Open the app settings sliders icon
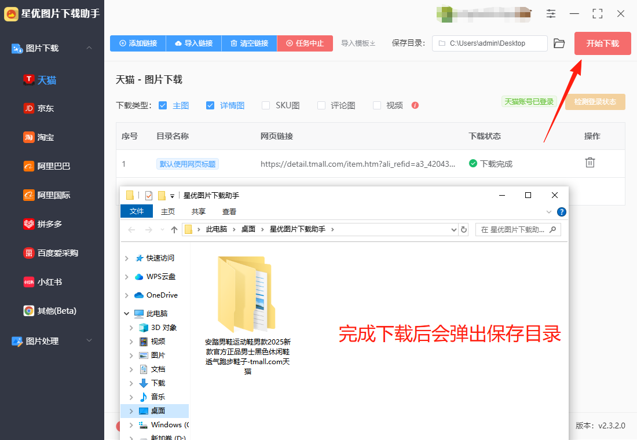This screenshot has height=440, width=637. pyautogui.click(x=551, y=14)
